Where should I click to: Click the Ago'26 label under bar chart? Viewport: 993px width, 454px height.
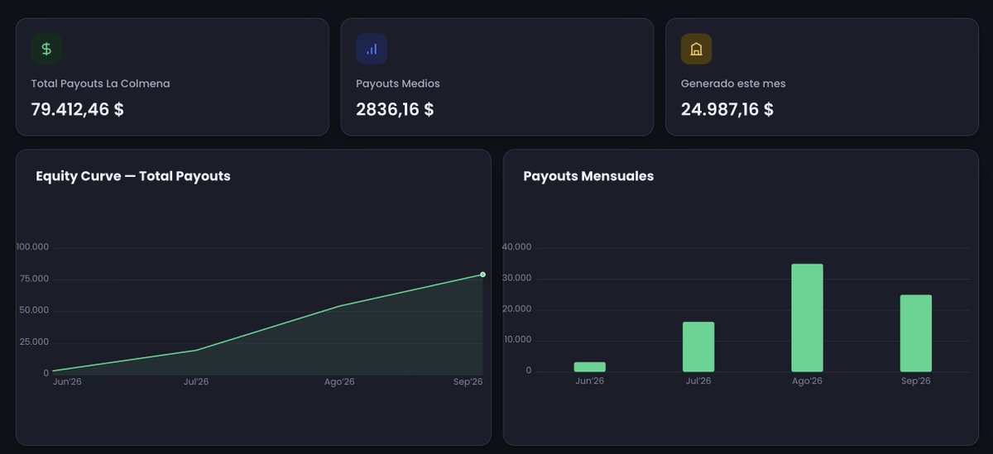807,381
